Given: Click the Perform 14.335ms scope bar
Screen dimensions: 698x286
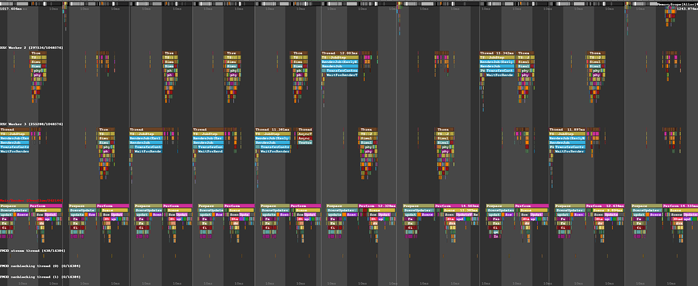Looking at the screenshot, I should [x=680, y=205].
